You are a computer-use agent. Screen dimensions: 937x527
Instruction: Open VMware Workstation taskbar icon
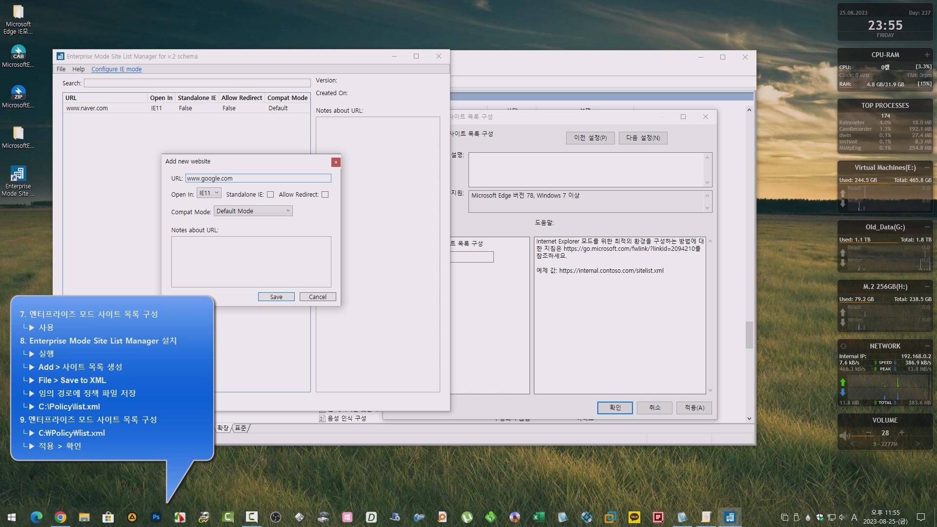611,517
